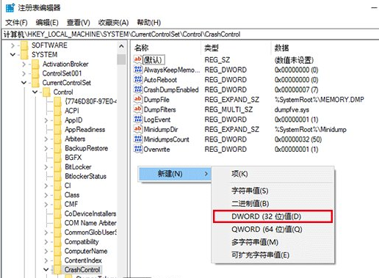379x278 pixels.
Task: Select the AppReadiness tree item
Action: point(84,130)
